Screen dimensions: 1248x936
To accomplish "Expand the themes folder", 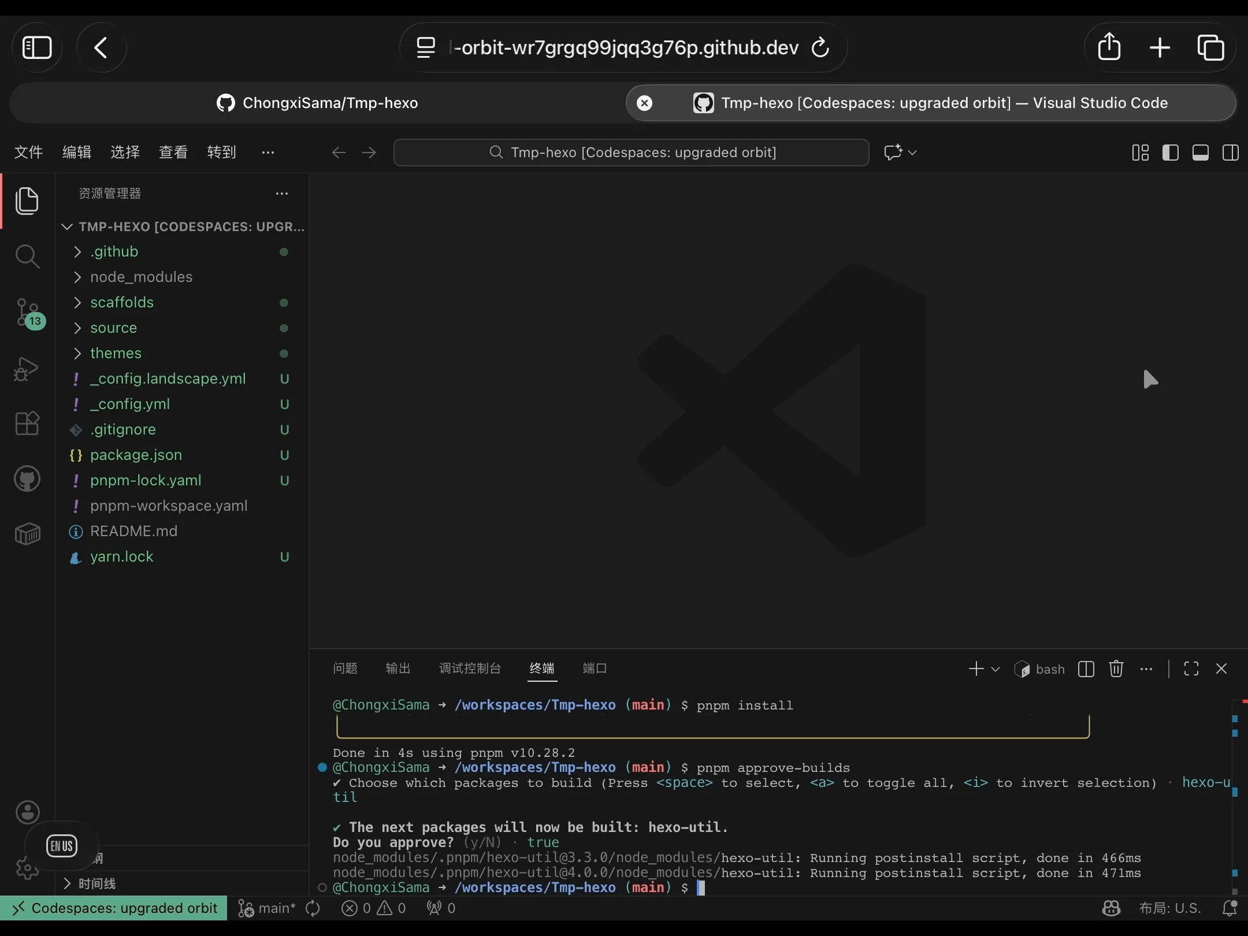I will (116, 353).
